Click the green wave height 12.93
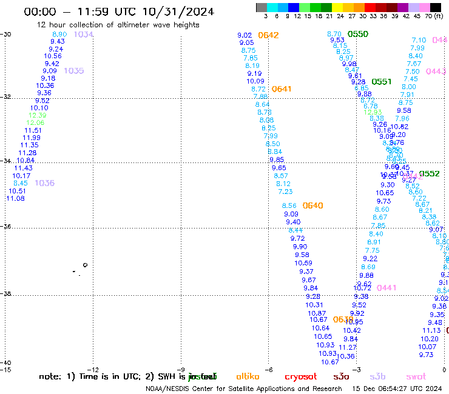 tap(373, 112)
